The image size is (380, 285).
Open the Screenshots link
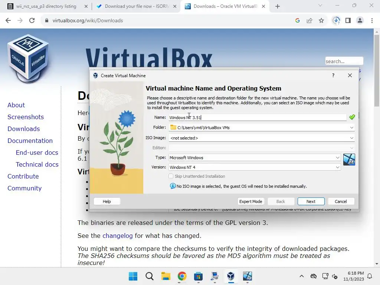26,117
